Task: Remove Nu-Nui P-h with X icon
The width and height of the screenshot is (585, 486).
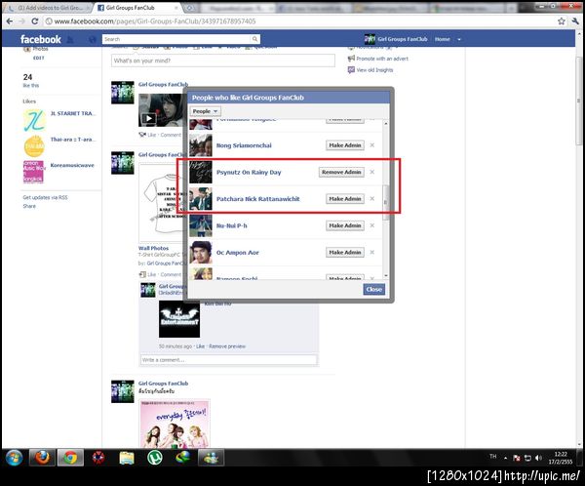Action: coord(372,225)
